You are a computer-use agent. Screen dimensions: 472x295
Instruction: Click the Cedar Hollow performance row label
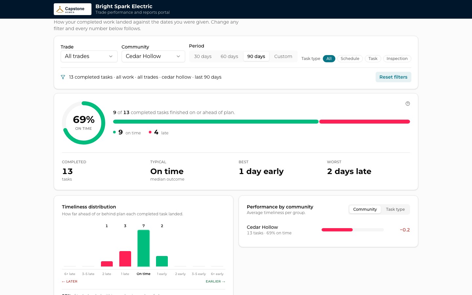262,227
